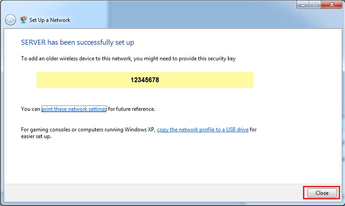Click the SERVER successfully set up heading
Image resolution: width=345 pixels, height=206 pixels.
(x=78, y=42)
